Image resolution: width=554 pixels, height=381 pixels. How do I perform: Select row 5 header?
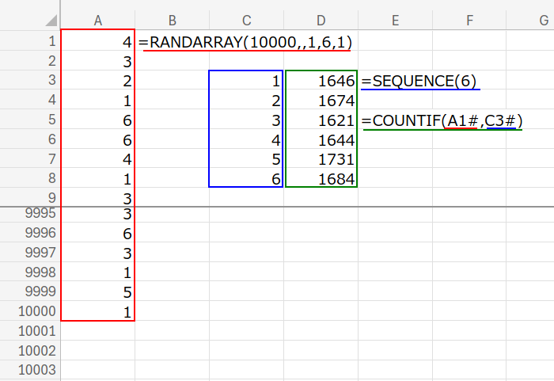click(30, 120)
